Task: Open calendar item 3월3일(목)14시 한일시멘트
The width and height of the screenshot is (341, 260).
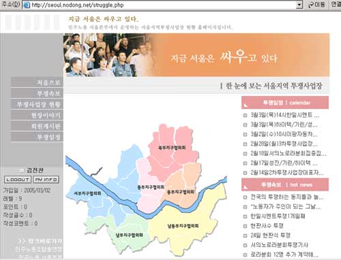Action: (x=285, y=115)
